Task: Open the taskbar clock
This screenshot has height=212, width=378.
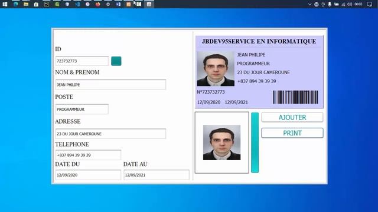Action: (359, 4)
